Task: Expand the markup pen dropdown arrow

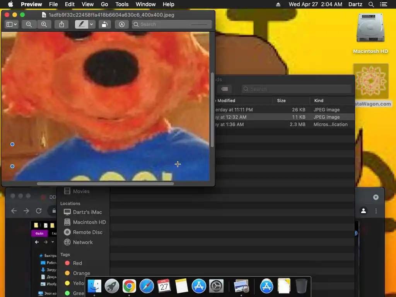Action: (x=91, y=24)
